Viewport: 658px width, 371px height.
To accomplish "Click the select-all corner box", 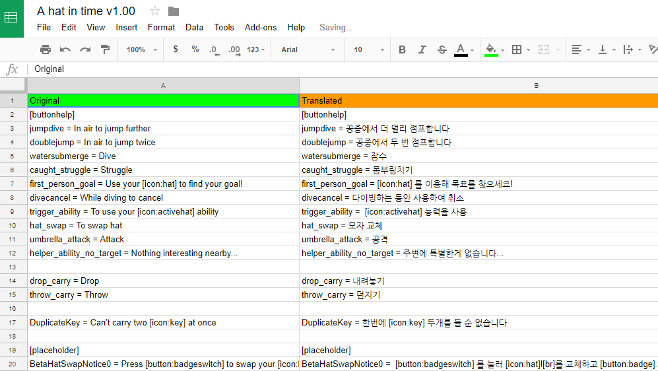I will 12,86.
